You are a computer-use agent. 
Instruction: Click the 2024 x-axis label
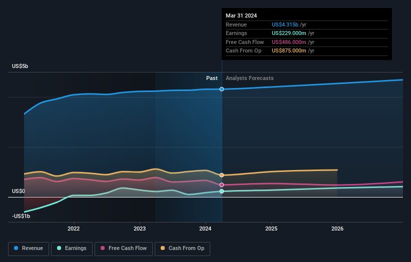pyautogui.click(x=205, y=228)
